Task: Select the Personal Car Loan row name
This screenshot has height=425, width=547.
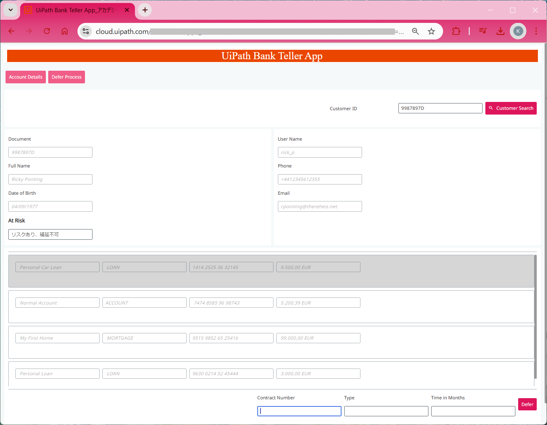Action: [x=57, y=267]
